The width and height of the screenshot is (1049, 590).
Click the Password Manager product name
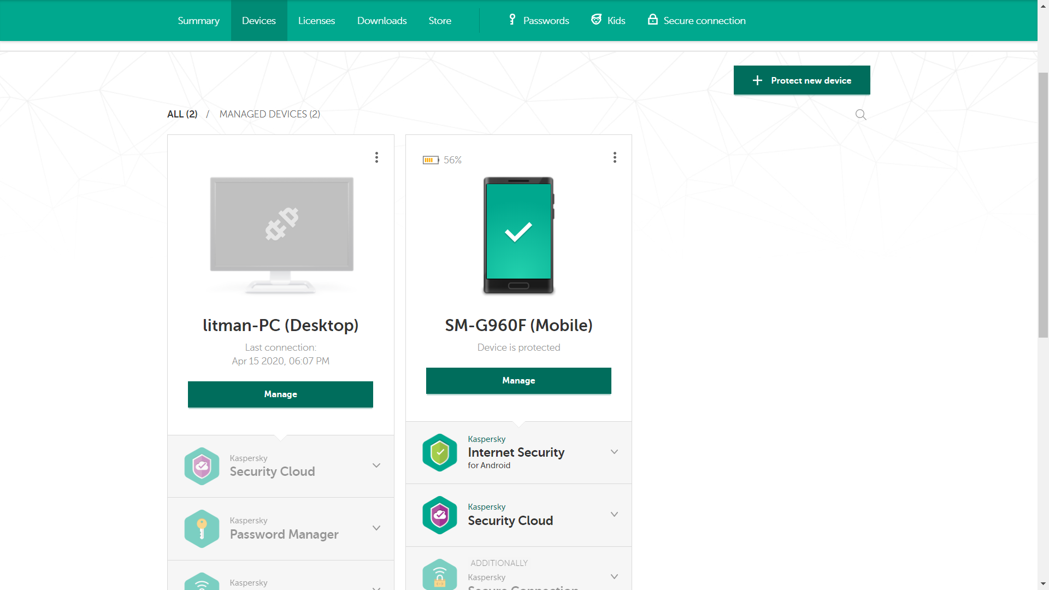coord(284,534)
